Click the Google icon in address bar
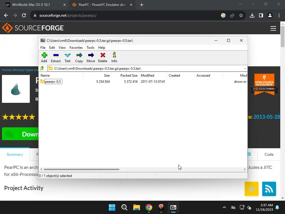This screenshot has width=285, height=214. [223, 16]
